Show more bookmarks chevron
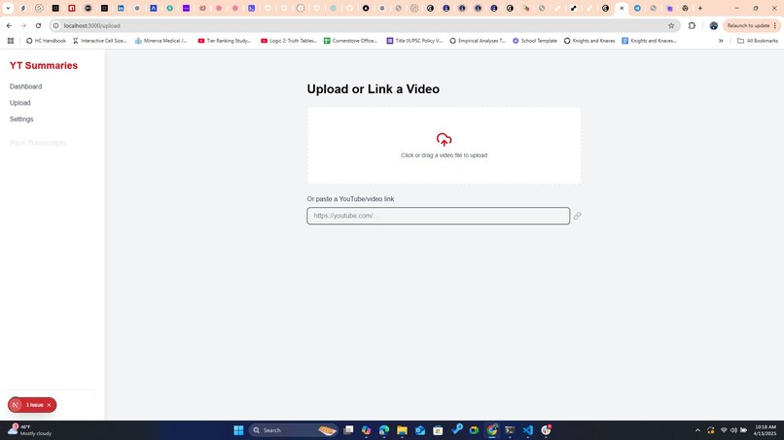The width and height of the screenshot is (784, 440). click(721, 41)
